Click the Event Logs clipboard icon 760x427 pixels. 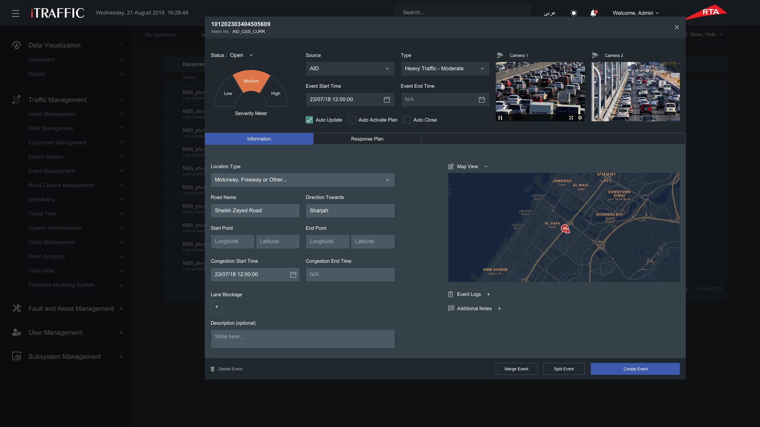[x=450, y=295]
